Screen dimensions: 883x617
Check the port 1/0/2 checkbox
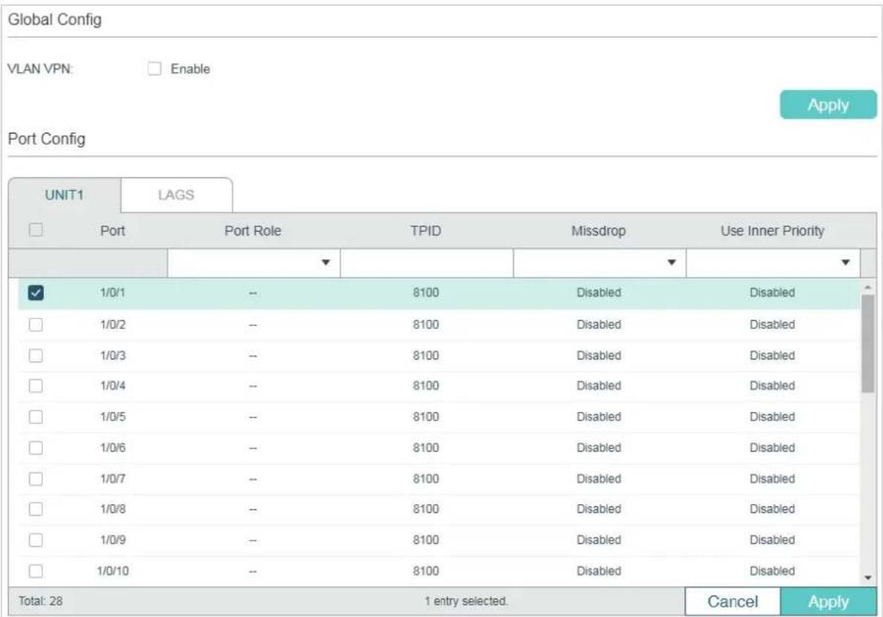[36, 324]
